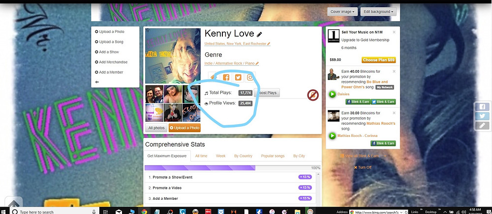Click the taskbar Address field
The height and width of the screenshot is (214, 492).
(378, 212)
